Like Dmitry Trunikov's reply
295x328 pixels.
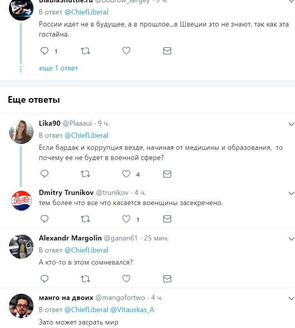(x=126, y=219)
